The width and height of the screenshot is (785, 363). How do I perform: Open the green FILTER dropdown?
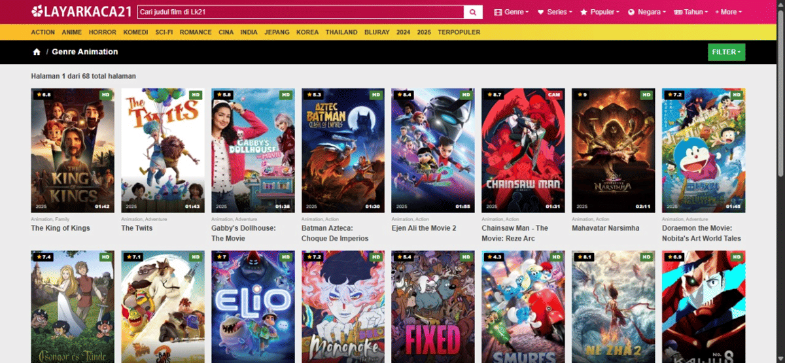(726, 52)
